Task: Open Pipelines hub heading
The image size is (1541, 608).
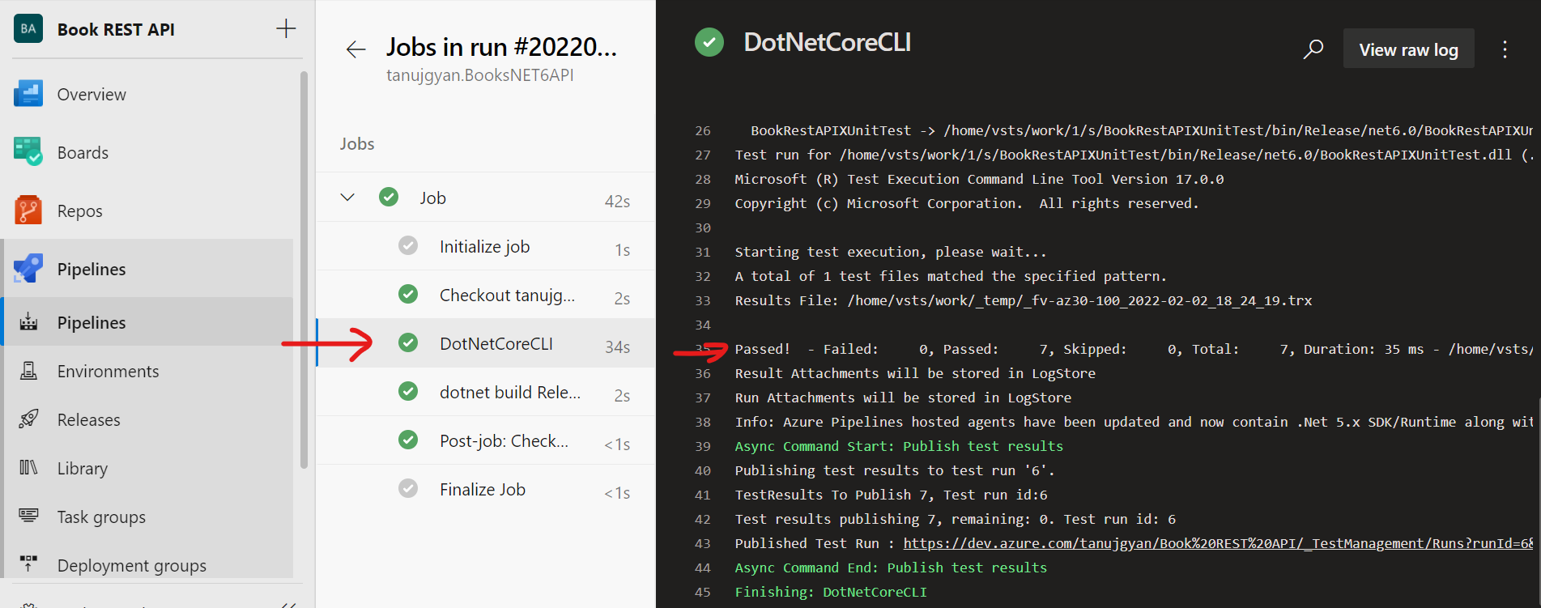Action: pyautogui.click(x=92, y=269)
